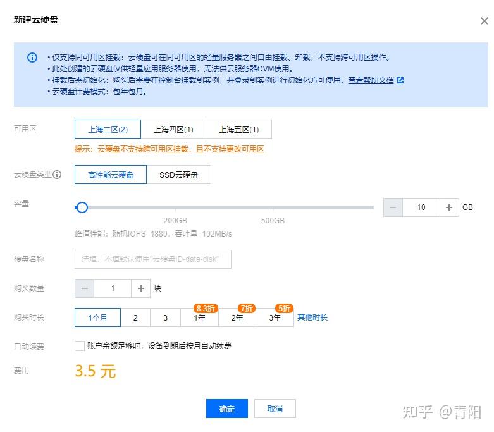Image resolution: width=494 pixels, height=432 pixels.
Task: Select 3年 duration with 5折 discount
Action: click(275, 318)
